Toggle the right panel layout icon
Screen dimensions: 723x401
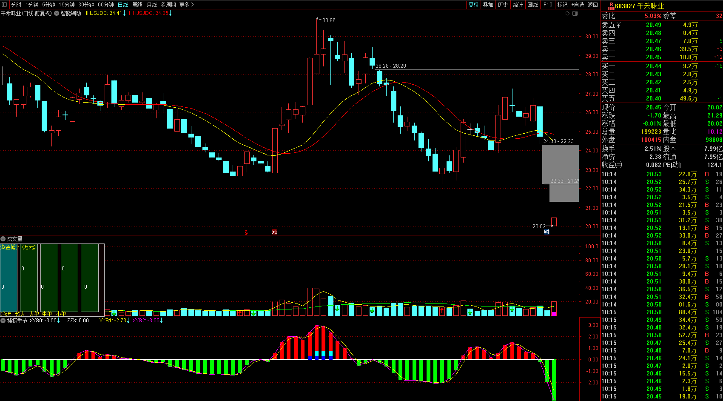coord(575,13)
